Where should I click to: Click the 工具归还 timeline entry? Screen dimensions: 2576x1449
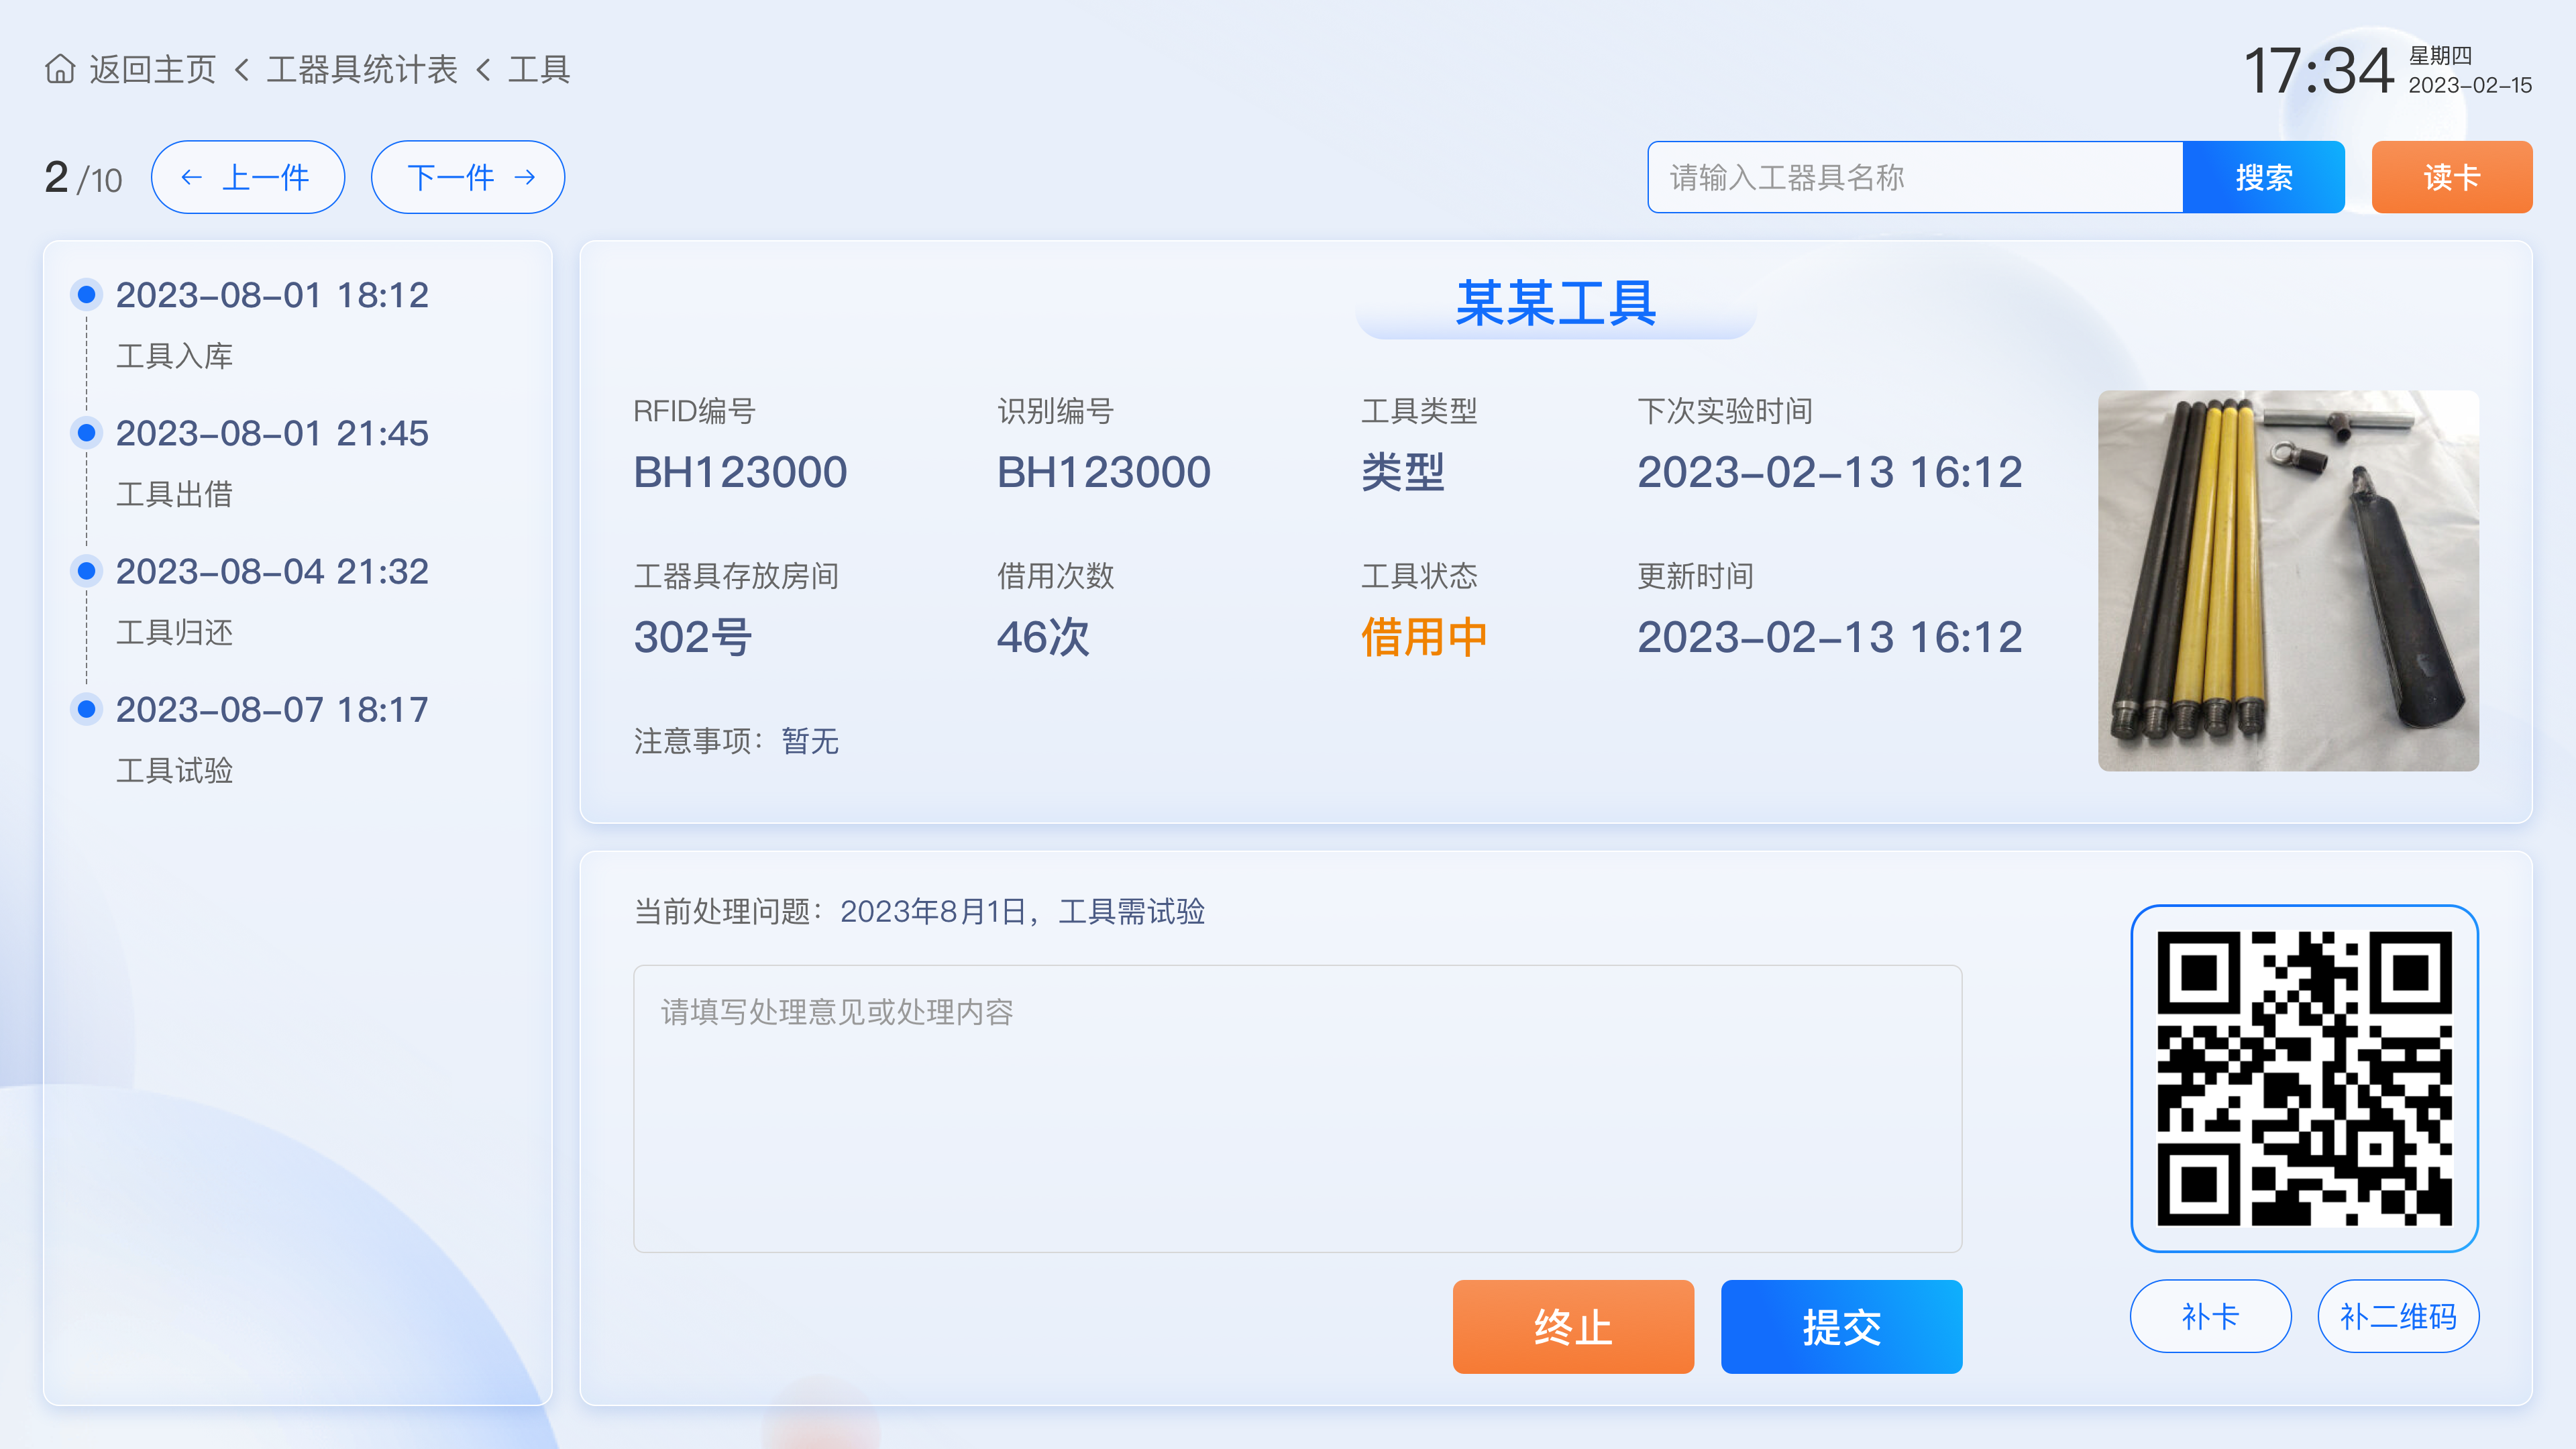coord(174,632)
